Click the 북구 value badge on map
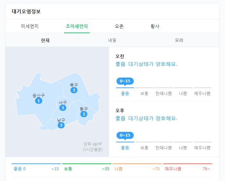Viewport: 225px width, 181px height. (x=74, y=90)
